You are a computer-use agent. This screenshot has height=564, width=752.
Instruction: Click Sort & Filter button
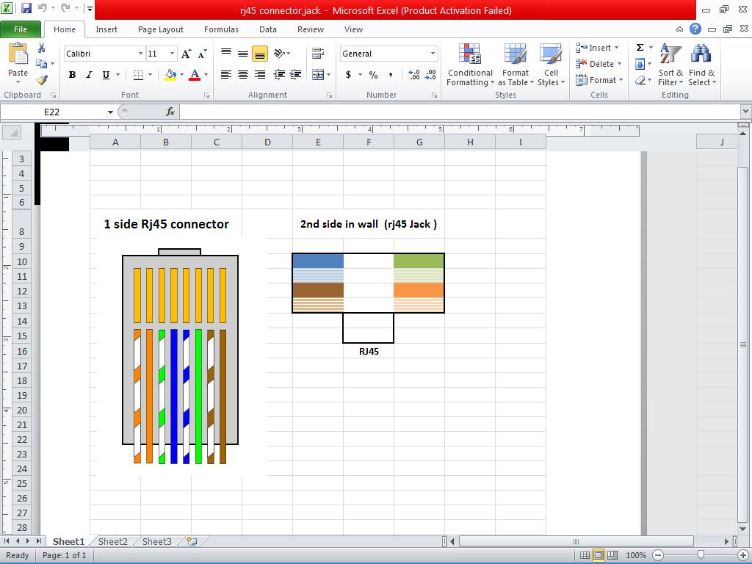(670, 65)
